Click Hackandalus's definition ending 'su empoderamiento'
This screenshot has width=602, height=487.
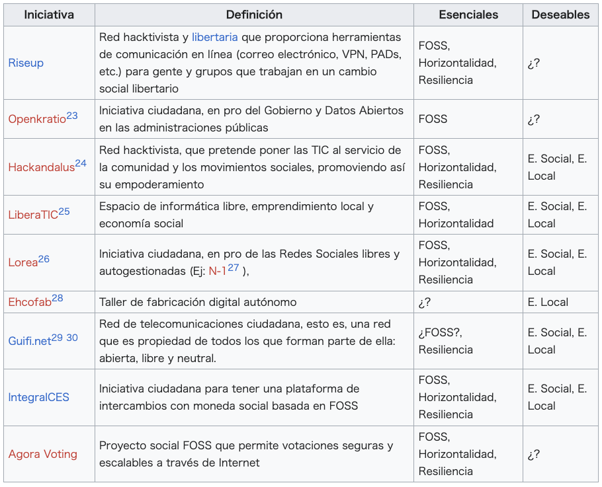coord(254,167)
